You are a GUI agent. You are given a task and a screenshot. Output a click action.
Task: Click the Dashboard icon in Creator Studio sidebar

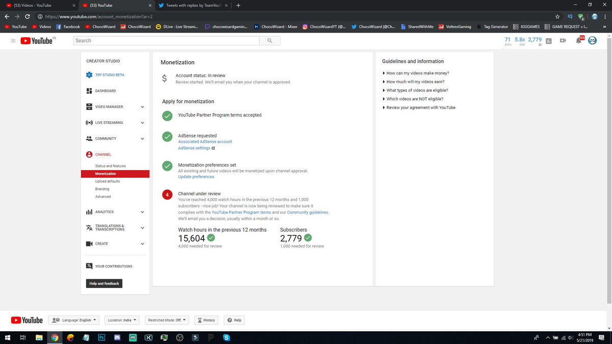(x=89, y=91)
